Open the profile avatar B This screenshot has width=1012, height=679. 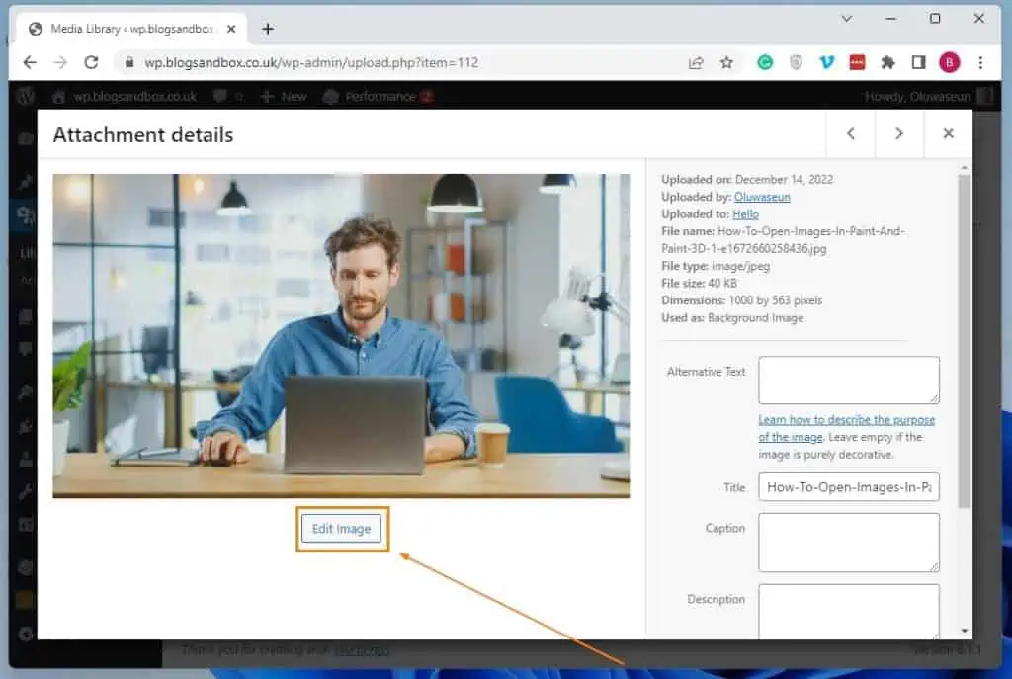click(x=950, y=62)
